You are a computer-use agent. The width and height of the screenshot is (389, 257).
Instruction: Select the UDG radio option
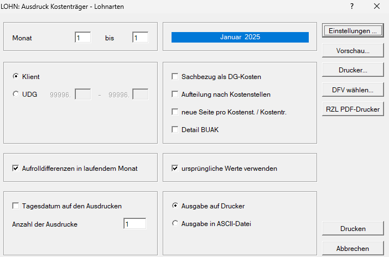(15, 95)
